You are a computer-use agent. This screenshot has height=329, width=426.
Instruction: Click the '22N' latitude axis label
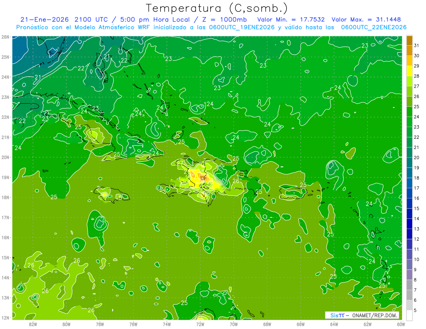pyautogui.click(x=5, y=117)
